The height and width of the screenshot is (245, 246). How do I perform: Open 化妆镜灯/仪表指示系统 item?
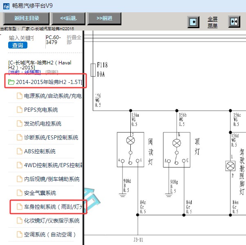pos(52,221)
